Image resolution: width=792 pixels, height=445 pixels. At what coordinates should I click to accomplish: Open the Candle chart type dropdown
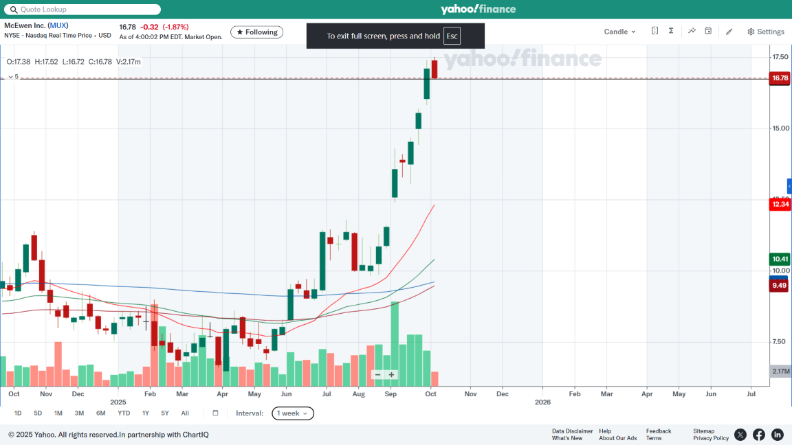619,32
